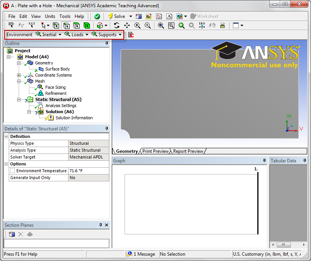Select Surface Body in the outline
The width and height of the screenshot is (311, 261).
[x=57, y=69]
